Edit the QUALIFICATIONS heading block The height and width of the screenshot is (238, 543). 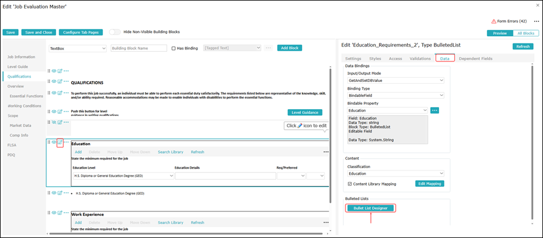point(60,81)
